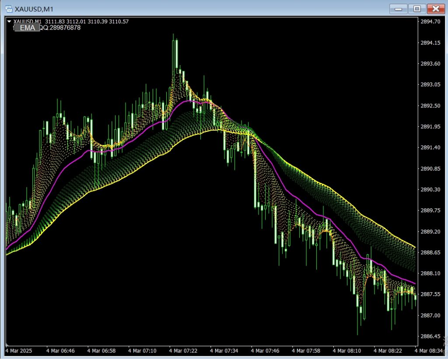The width and height of the screenshot is (448, 359).
Task: Click the QQ:289876878 label text
Action: click(x=60, y=28)
